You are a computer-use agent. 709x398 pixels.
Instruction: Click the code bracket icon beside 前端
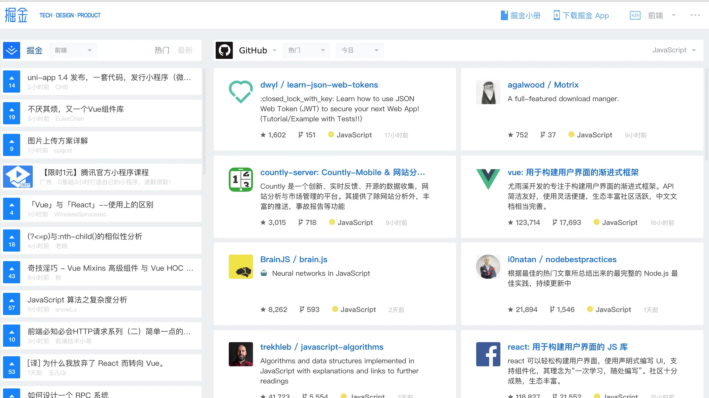(635, 15)
